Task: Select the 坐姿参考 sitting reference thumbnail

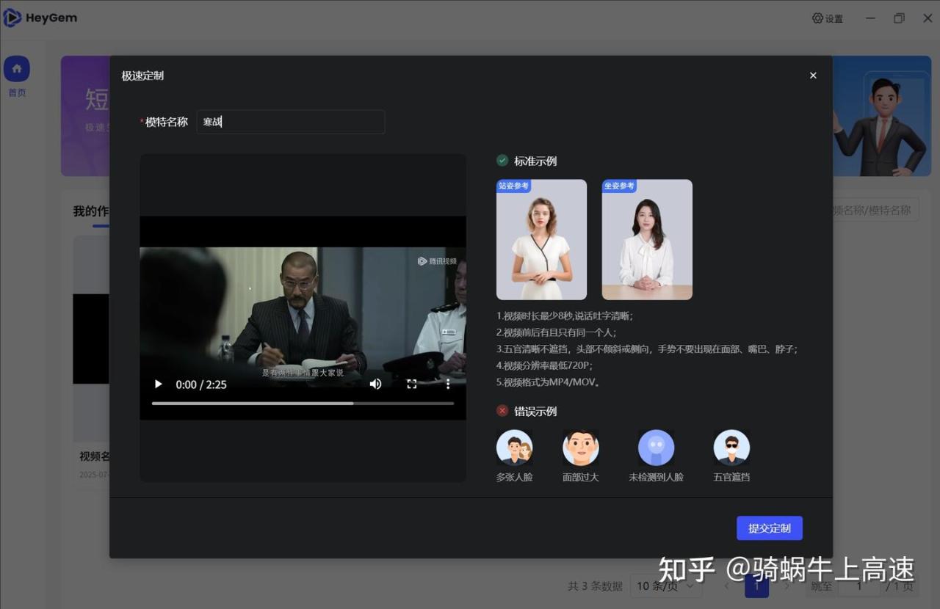Action: tap(647, 240)
